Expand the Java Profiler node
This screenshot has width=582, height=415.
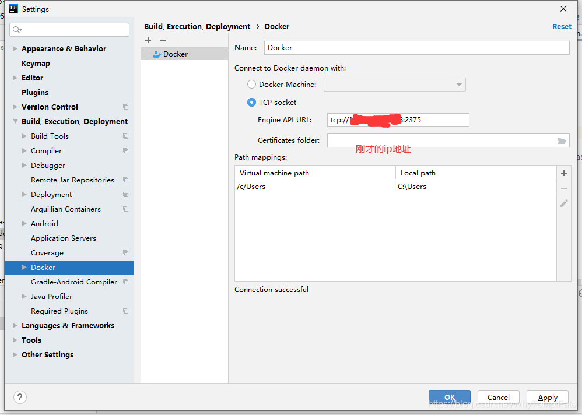24,296
